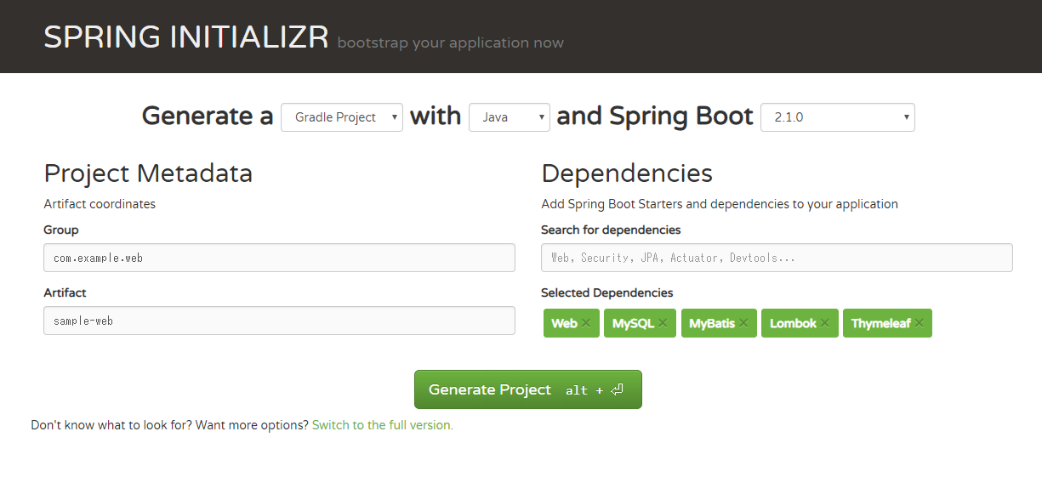Open the Java language dropdown
Image resolution: width=1042 pixels, height=477 pixels.
[x=510, y=117]
